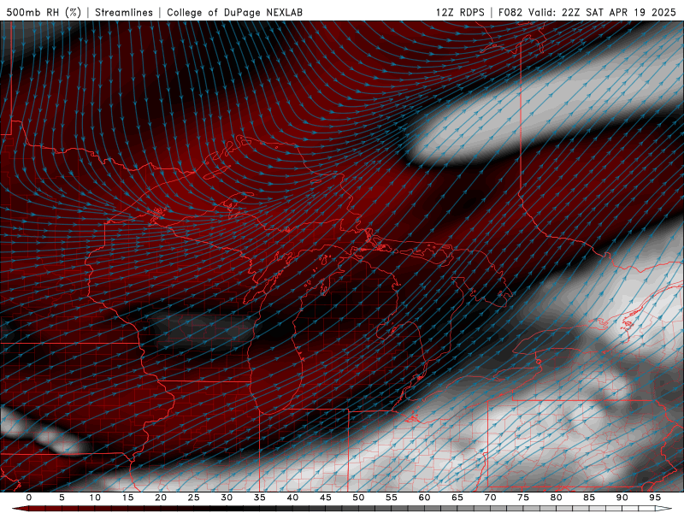Click the 10 label on the legend
The height and width of the screenshot is (513, 684).
point(95,498)
